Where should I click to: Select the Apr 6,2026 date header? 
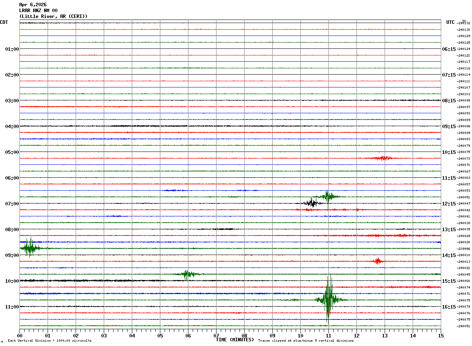(x=33, y=5)
